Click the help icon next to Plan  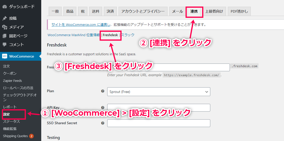[103, 91]
